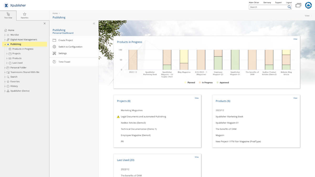Click Logout in the header
315x177 pixels.
[x=289, y=2]
